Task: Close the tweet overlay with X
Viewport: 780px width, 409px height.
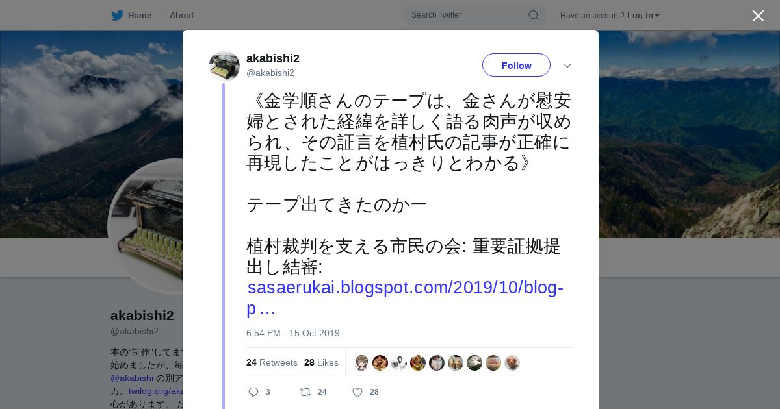Action: (x=758, y=16)
